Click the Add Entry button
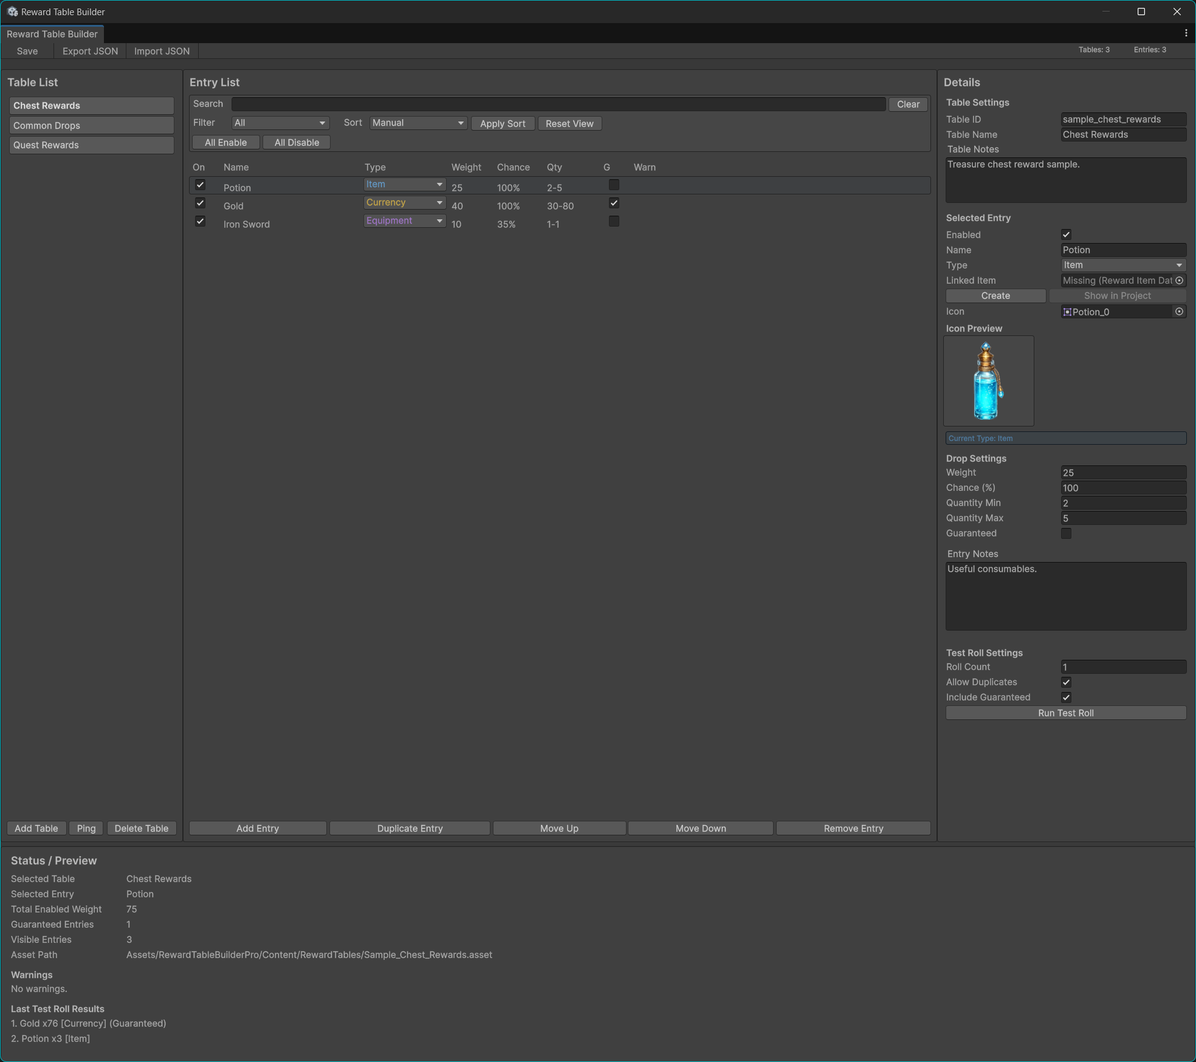Screen dimensions: 1196x1062 tap(258, 829)
